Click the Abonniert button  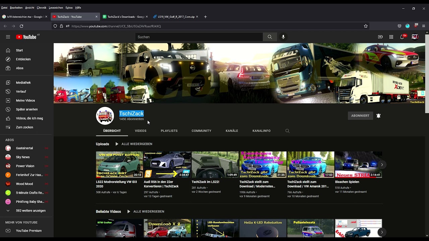(x=360, y=116)
